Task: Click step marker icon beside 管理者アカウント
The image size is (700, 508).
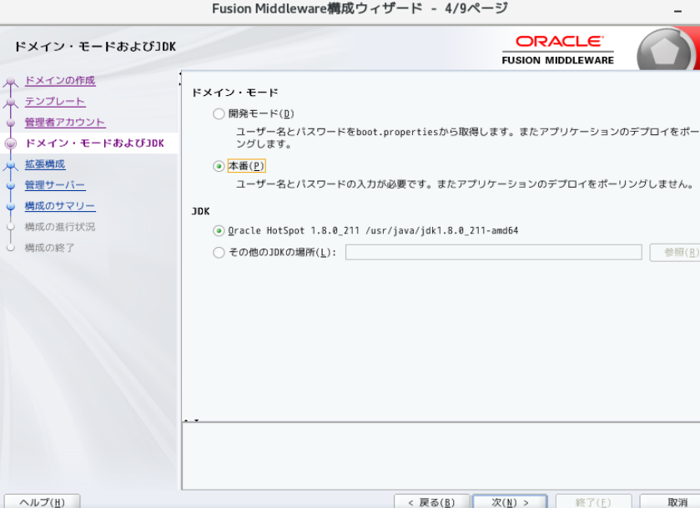Action: pyautogui.click(x=11, y=123)
